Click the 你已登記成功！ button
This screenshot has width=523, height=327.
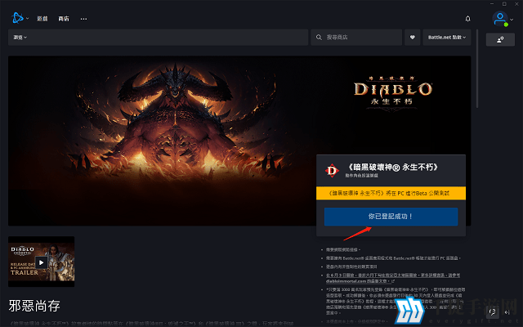(391, 217)
